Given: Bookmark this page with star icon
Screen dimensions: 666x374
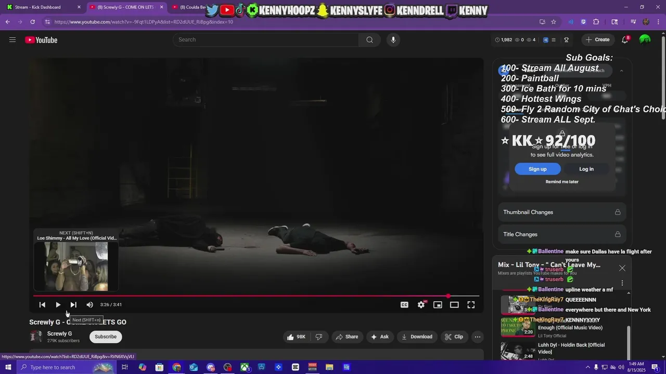Looking at the screenshot, I should pos(554,22).
